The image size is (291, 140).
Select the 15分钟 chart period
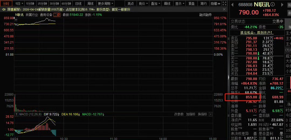coord(42,3)
